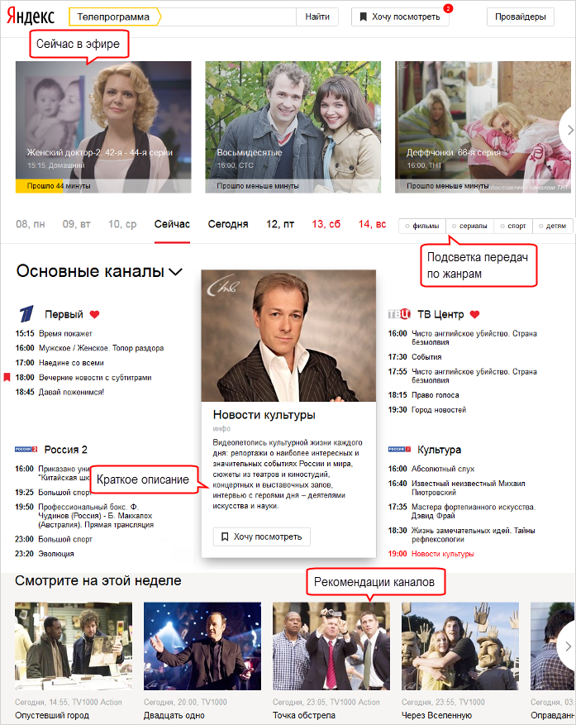This screenshot has height=725, width=576.
Task: Open Через Вселенную recommendation thumbnail
Action: click(460, 646)
